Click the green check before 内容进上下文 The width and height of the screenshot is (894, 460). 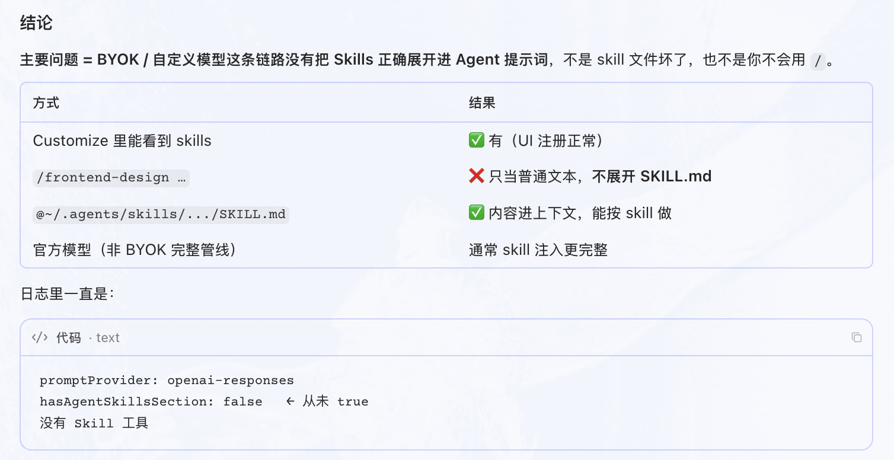point(477,213)
